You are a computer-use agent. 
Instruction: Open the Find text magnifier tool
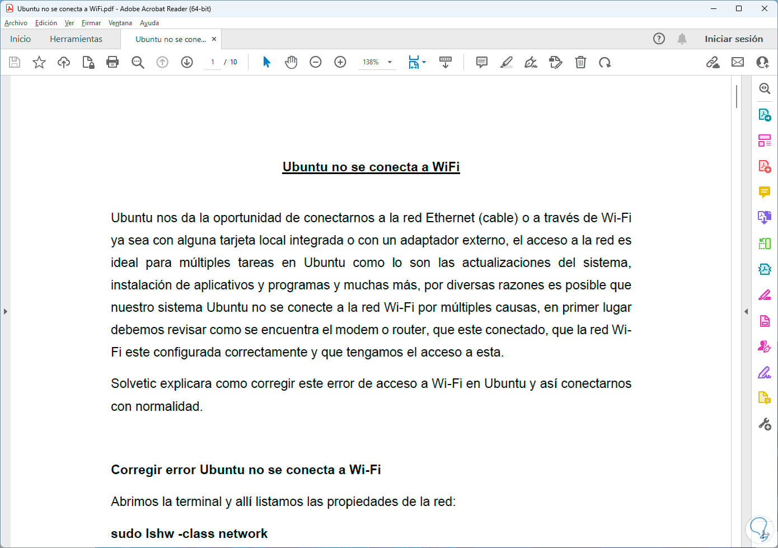pos(138,62)
